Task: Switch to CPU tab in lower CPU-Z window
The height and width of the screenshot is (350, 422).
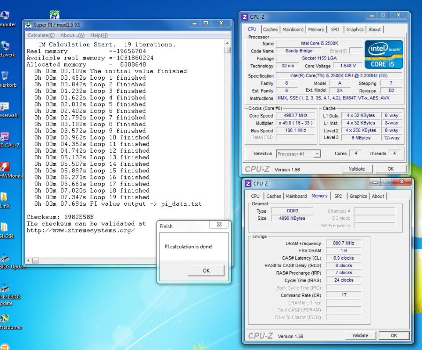Action: click(255, 196)
